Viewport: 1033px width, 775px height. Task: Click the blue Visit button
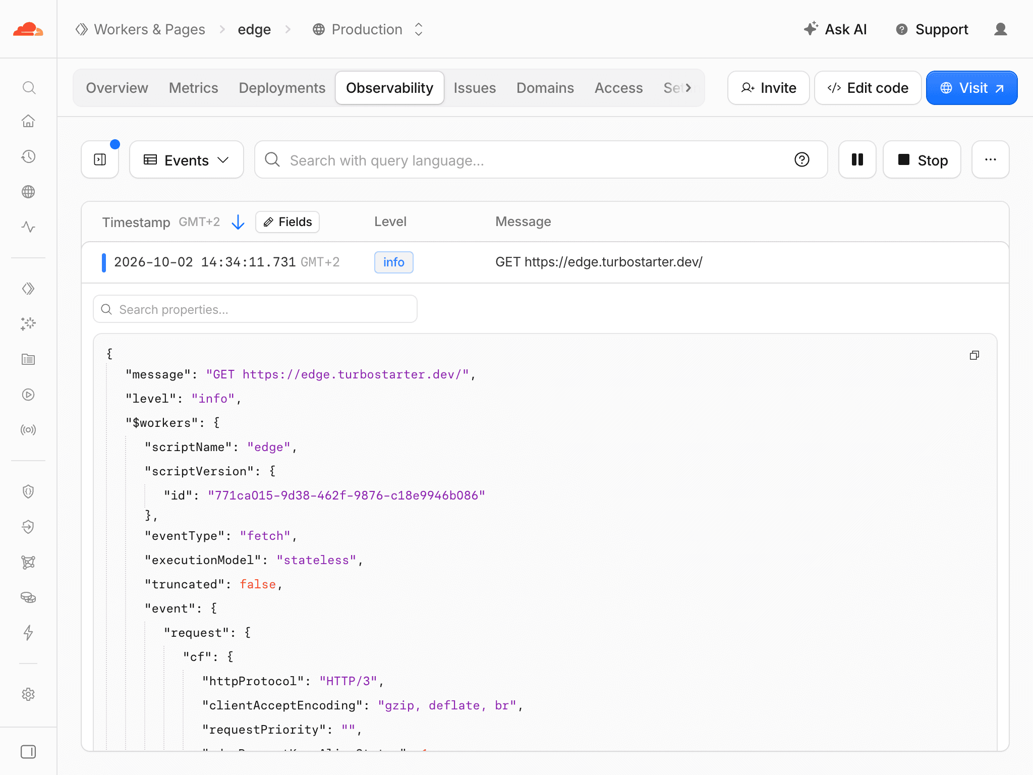(972, 88)
